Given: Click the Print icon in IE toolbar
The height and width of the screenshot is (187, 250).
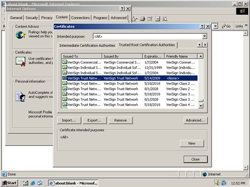Looking at the screenshot, I should pyautogui.click(x=142, y=19).
